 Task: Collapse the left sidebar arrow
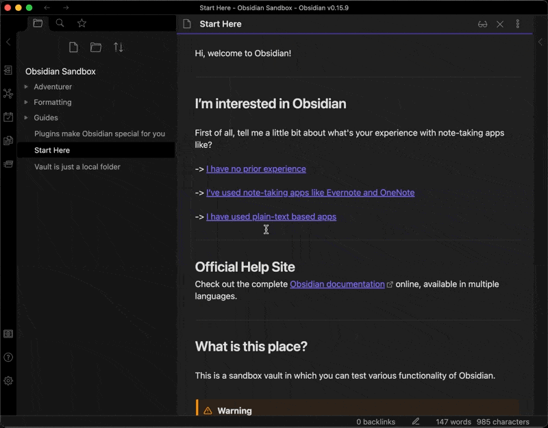(x=8, y=42)
